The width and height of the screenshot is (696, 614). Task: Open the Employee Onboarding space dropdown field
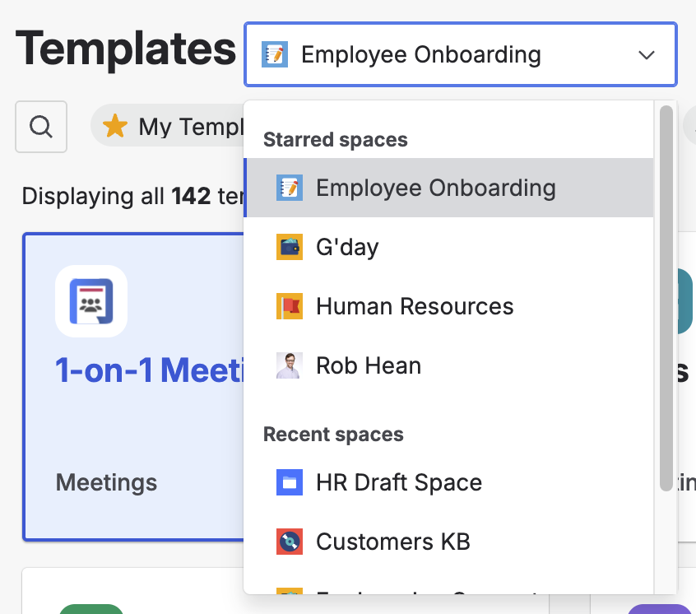[461, 54]
